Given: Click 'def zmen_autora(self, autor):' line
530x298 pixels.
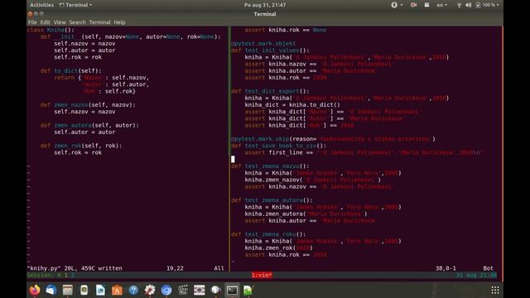Looking at the screenshot, I should coord(89,125).
